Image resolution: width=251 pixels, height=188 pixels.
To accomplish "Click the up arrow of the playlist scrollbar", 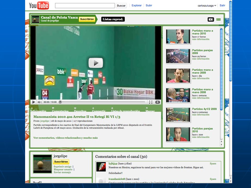I will click(x=221, y=142).
